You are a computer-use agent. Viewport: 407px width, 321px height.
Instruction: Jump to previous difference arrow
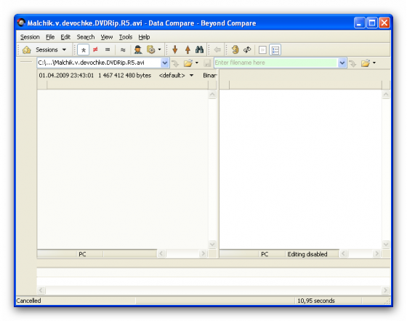[188, 49]
